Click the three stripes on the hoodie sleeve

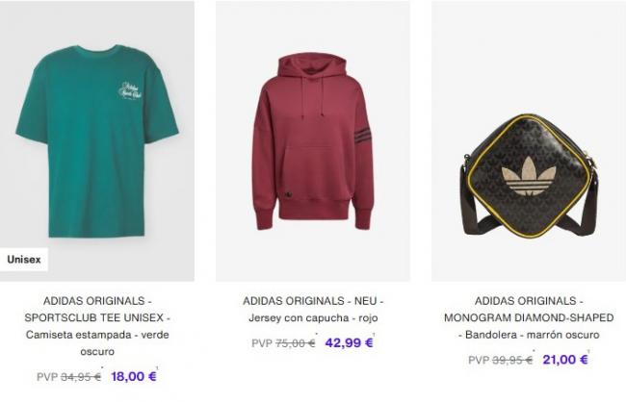[x=363, y=136]
